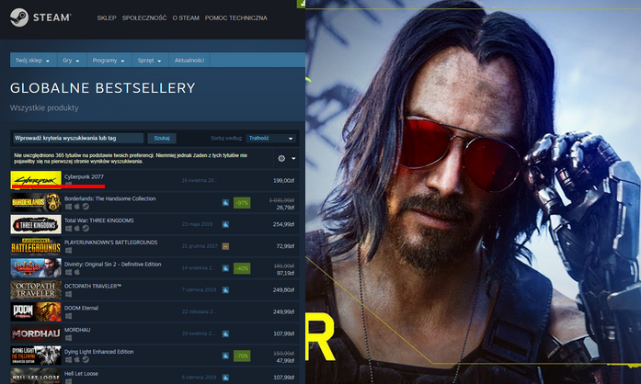Click Windows icon under MORDHAU
The height and width of the screenshot is (384, 641).
[x=68, y=338]
